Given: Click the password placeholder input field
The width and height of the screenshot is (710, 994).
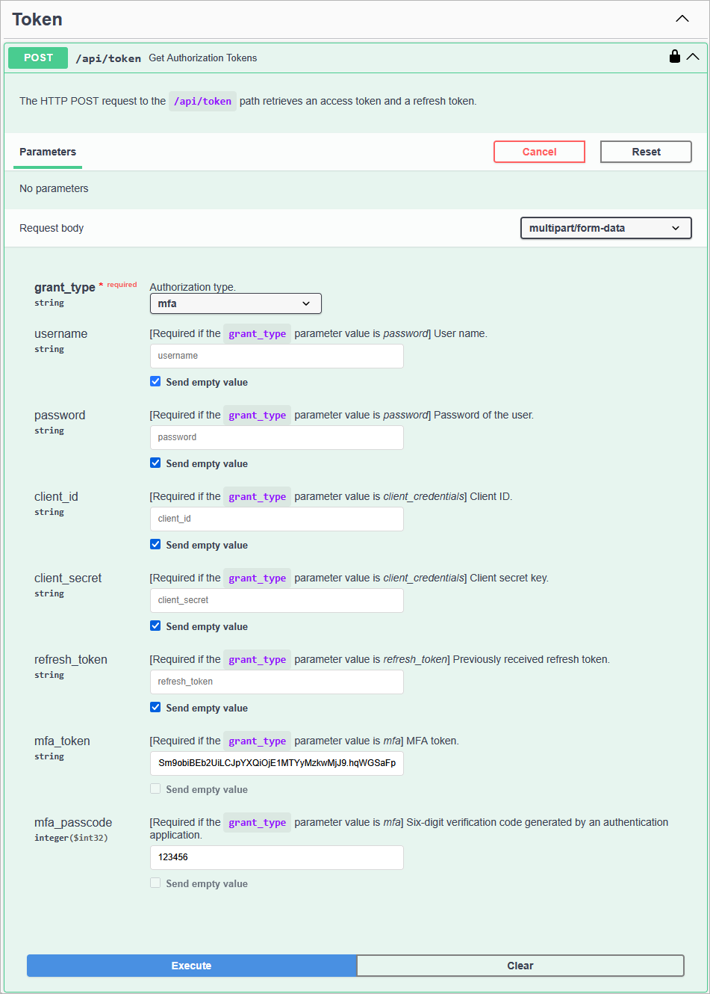Looking at the screenshot, I should 276,436.
